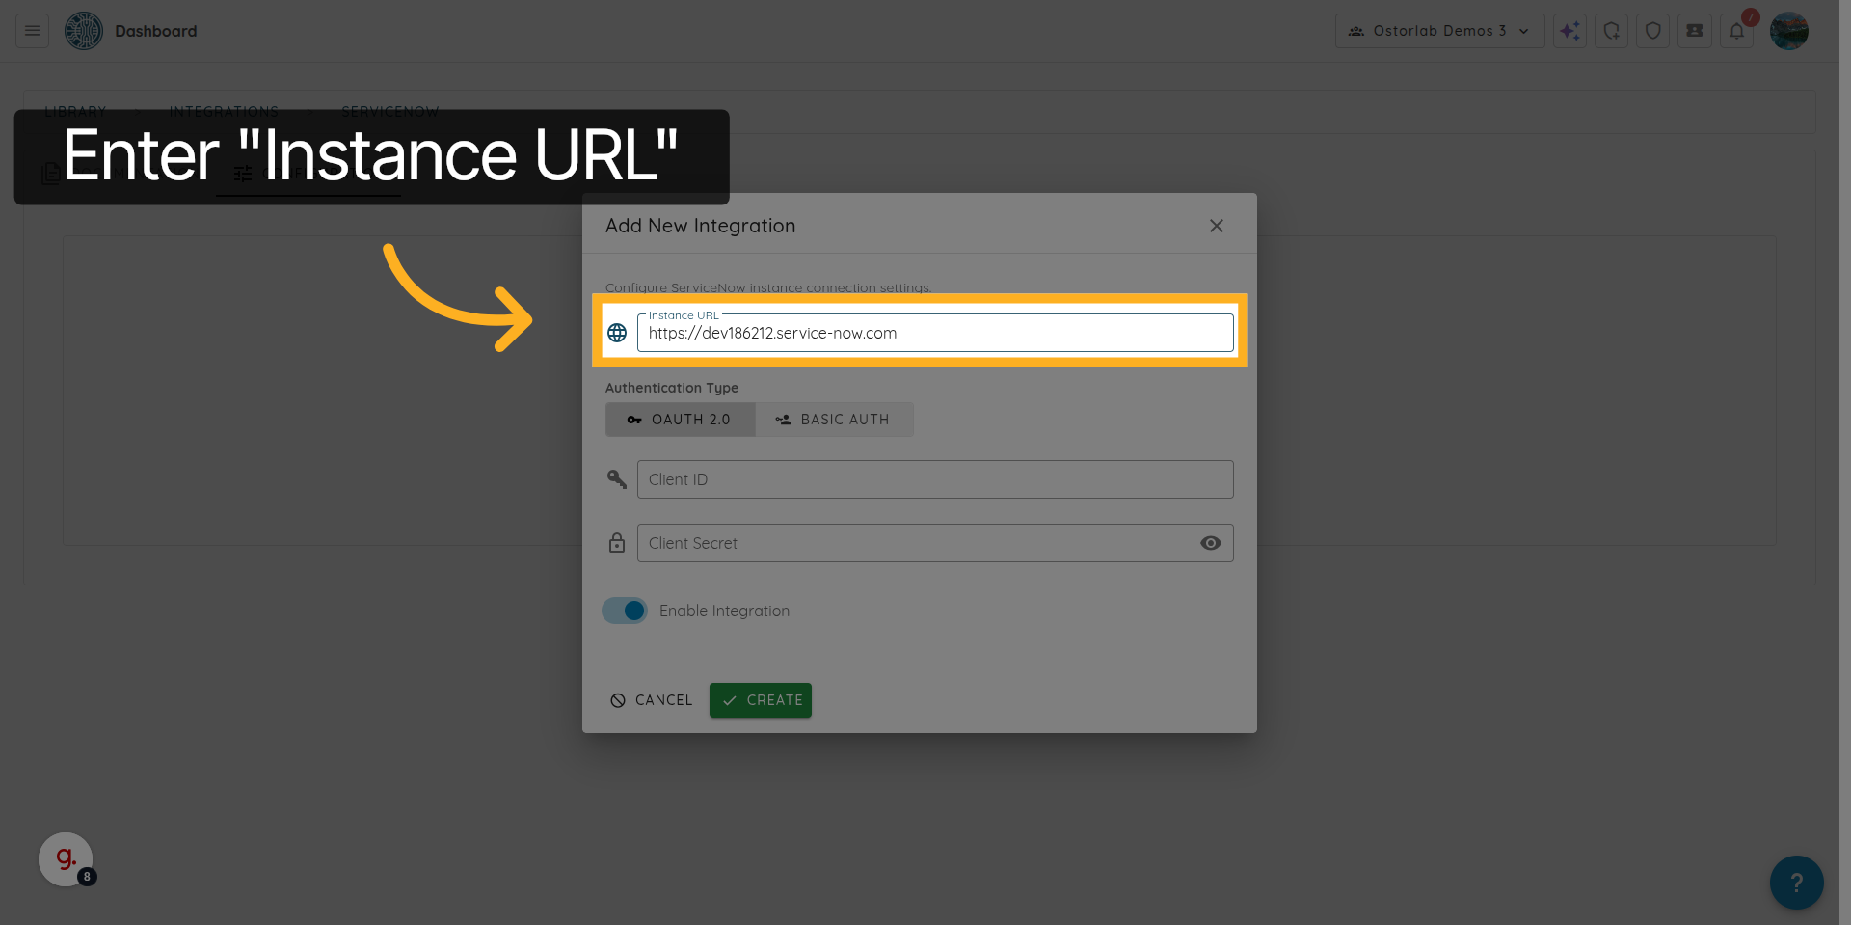Click the CREATE button
Viewport: 1851px width, 925px height.
[760, 700]
